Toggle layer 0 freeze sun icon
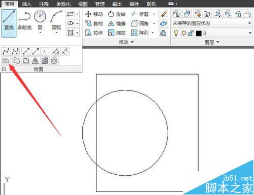 (183, 33)
